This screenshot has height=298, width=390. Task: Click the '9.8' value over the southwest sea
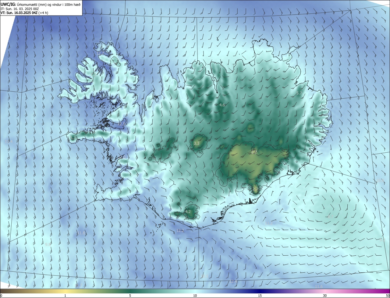[48, 244]
